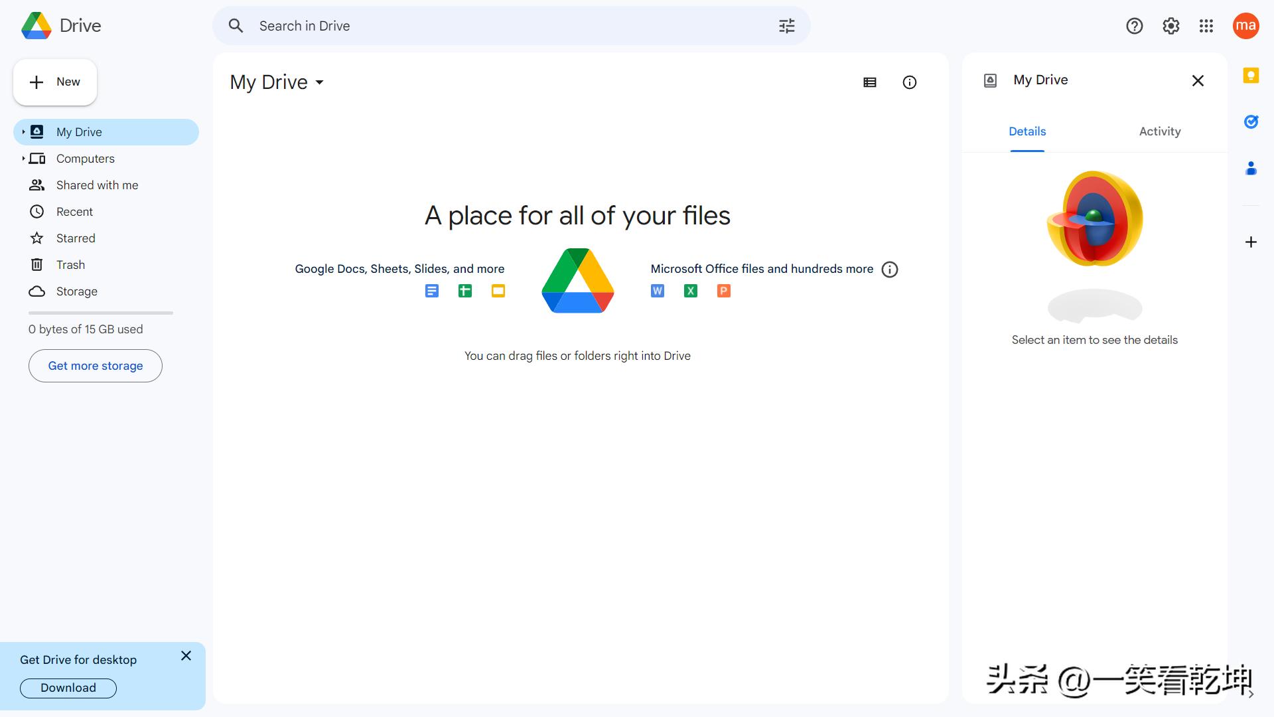Expand the My Drive tree arrow

pos(23,132)
